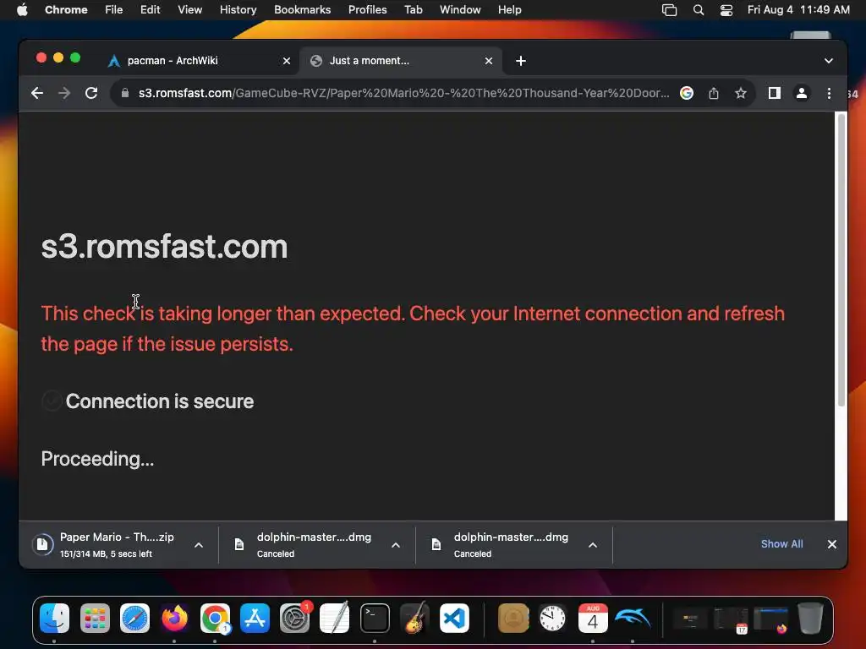Go back using the back arrow

[x=37, y=93]
